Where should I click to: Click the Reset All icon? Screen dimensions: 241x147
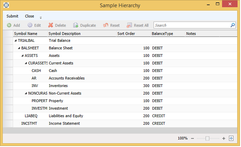click(x=129, y=25)
